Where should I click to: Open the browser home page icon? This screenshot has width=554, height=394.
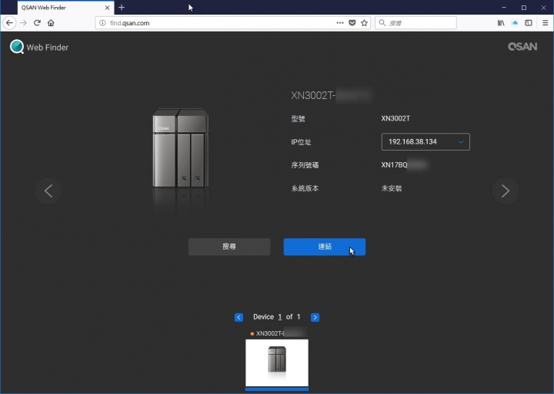(x=51, y=23)
